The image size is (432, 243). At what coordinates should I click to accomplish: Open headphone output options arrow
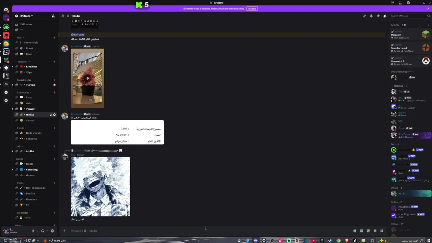pyautogui.click(x=47, y=231)
